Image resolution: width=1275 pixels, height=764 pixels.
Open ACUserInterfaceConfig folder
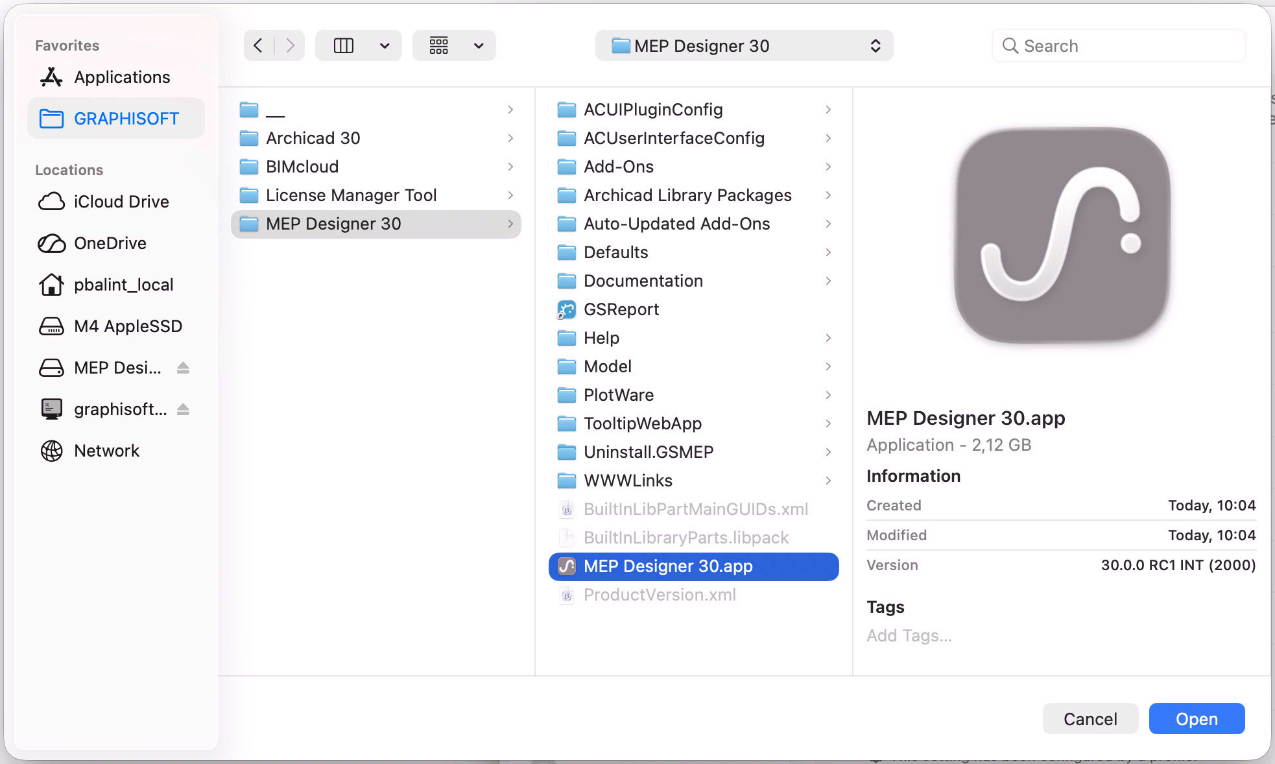pyautogui.click(x=694, y=138)
